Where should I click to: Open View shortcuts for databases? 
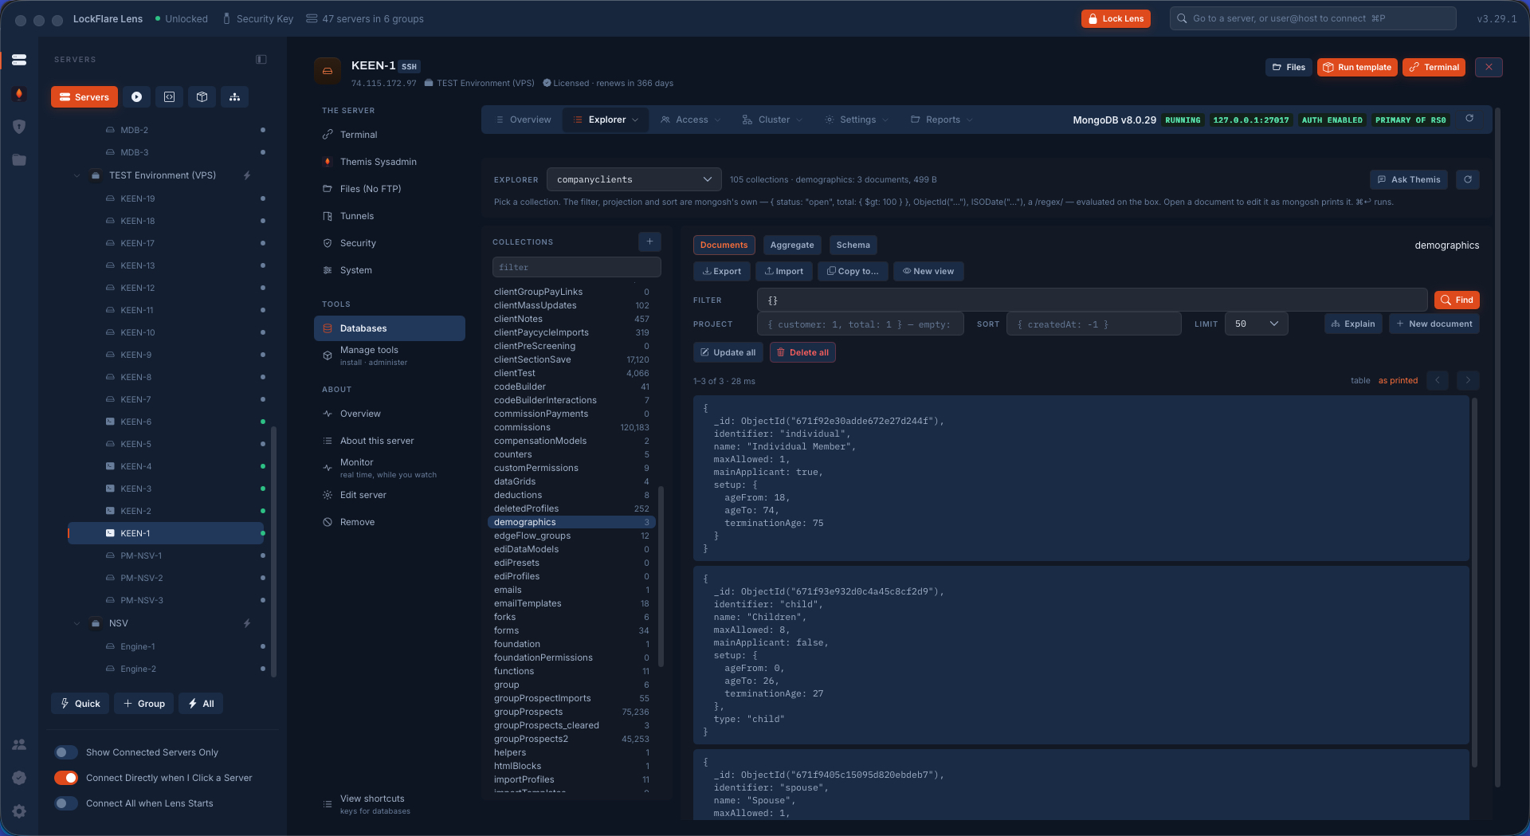(390, 804)
